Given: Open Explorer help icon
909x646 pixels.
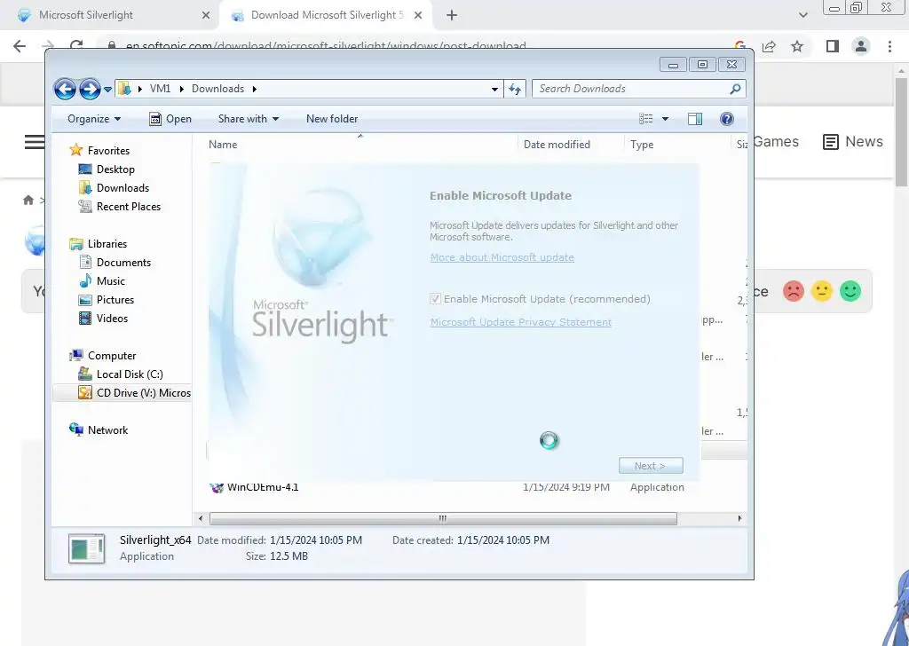Looking at the screenshot, I should (726, 119).
